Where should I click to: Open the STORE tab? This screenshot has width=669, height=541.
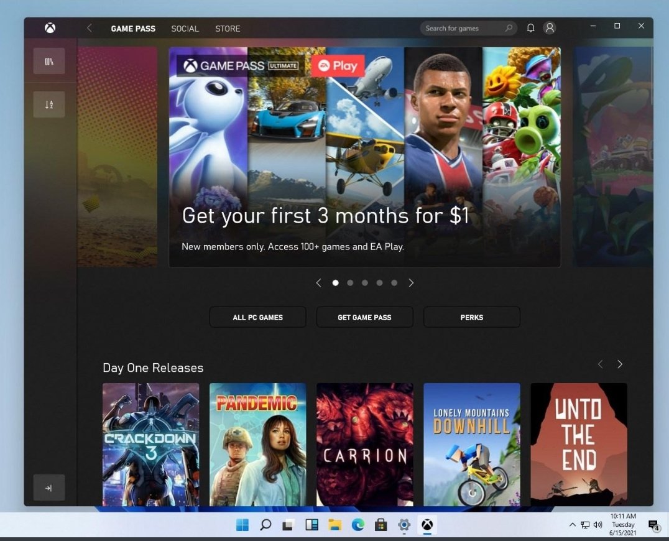coord(228,29)
